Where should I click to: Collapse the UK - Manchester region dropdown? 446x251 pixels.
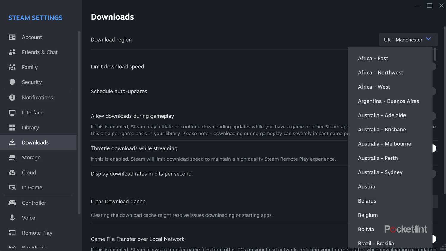pyautogui.click(x=408, y=40)
